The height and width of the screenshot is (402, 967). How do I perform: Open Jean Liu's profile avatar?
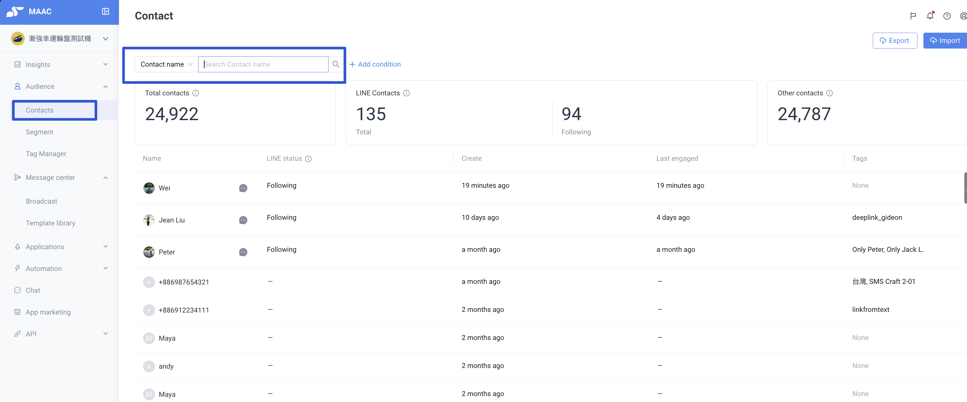point(149,220)
